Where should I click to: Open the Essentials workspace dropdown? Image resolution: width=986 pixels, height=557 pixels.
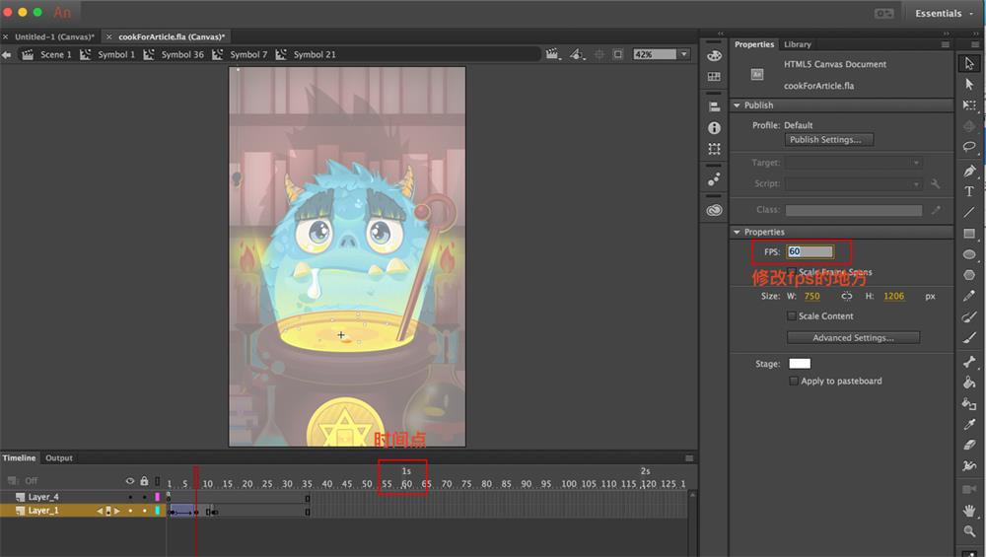[943, 14]
